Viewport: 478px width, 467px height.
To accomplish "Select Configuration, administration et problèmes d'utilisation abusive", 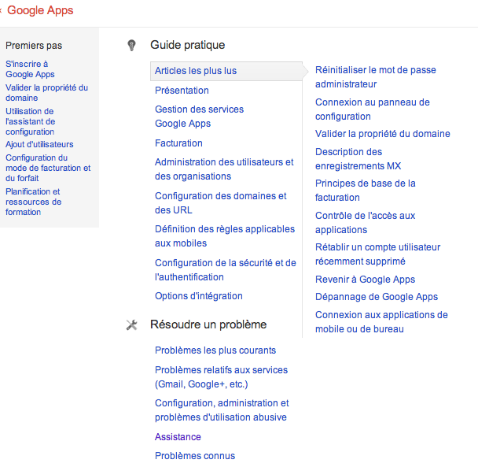I will click(222, 410).
